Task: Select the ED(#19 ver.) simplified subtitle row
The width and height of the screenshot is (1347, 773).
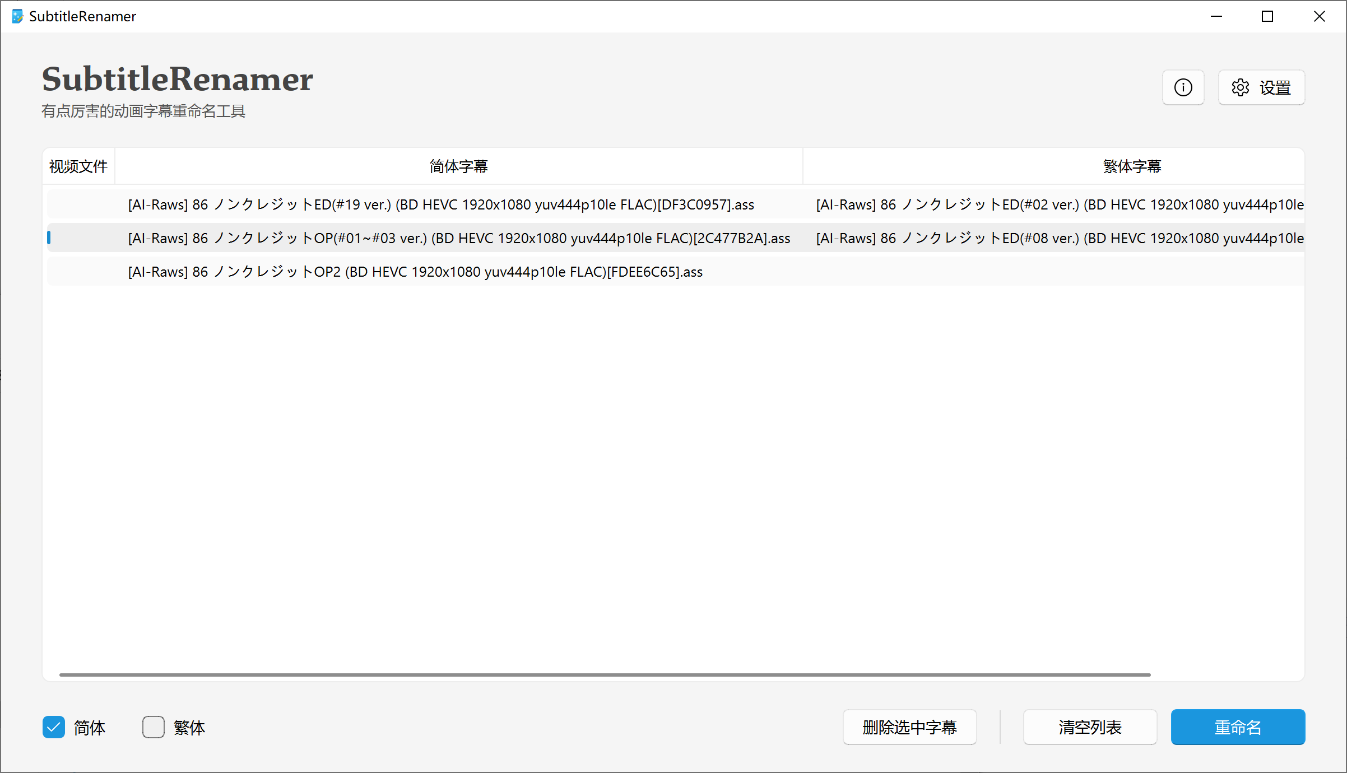Action: click(440, 204)
